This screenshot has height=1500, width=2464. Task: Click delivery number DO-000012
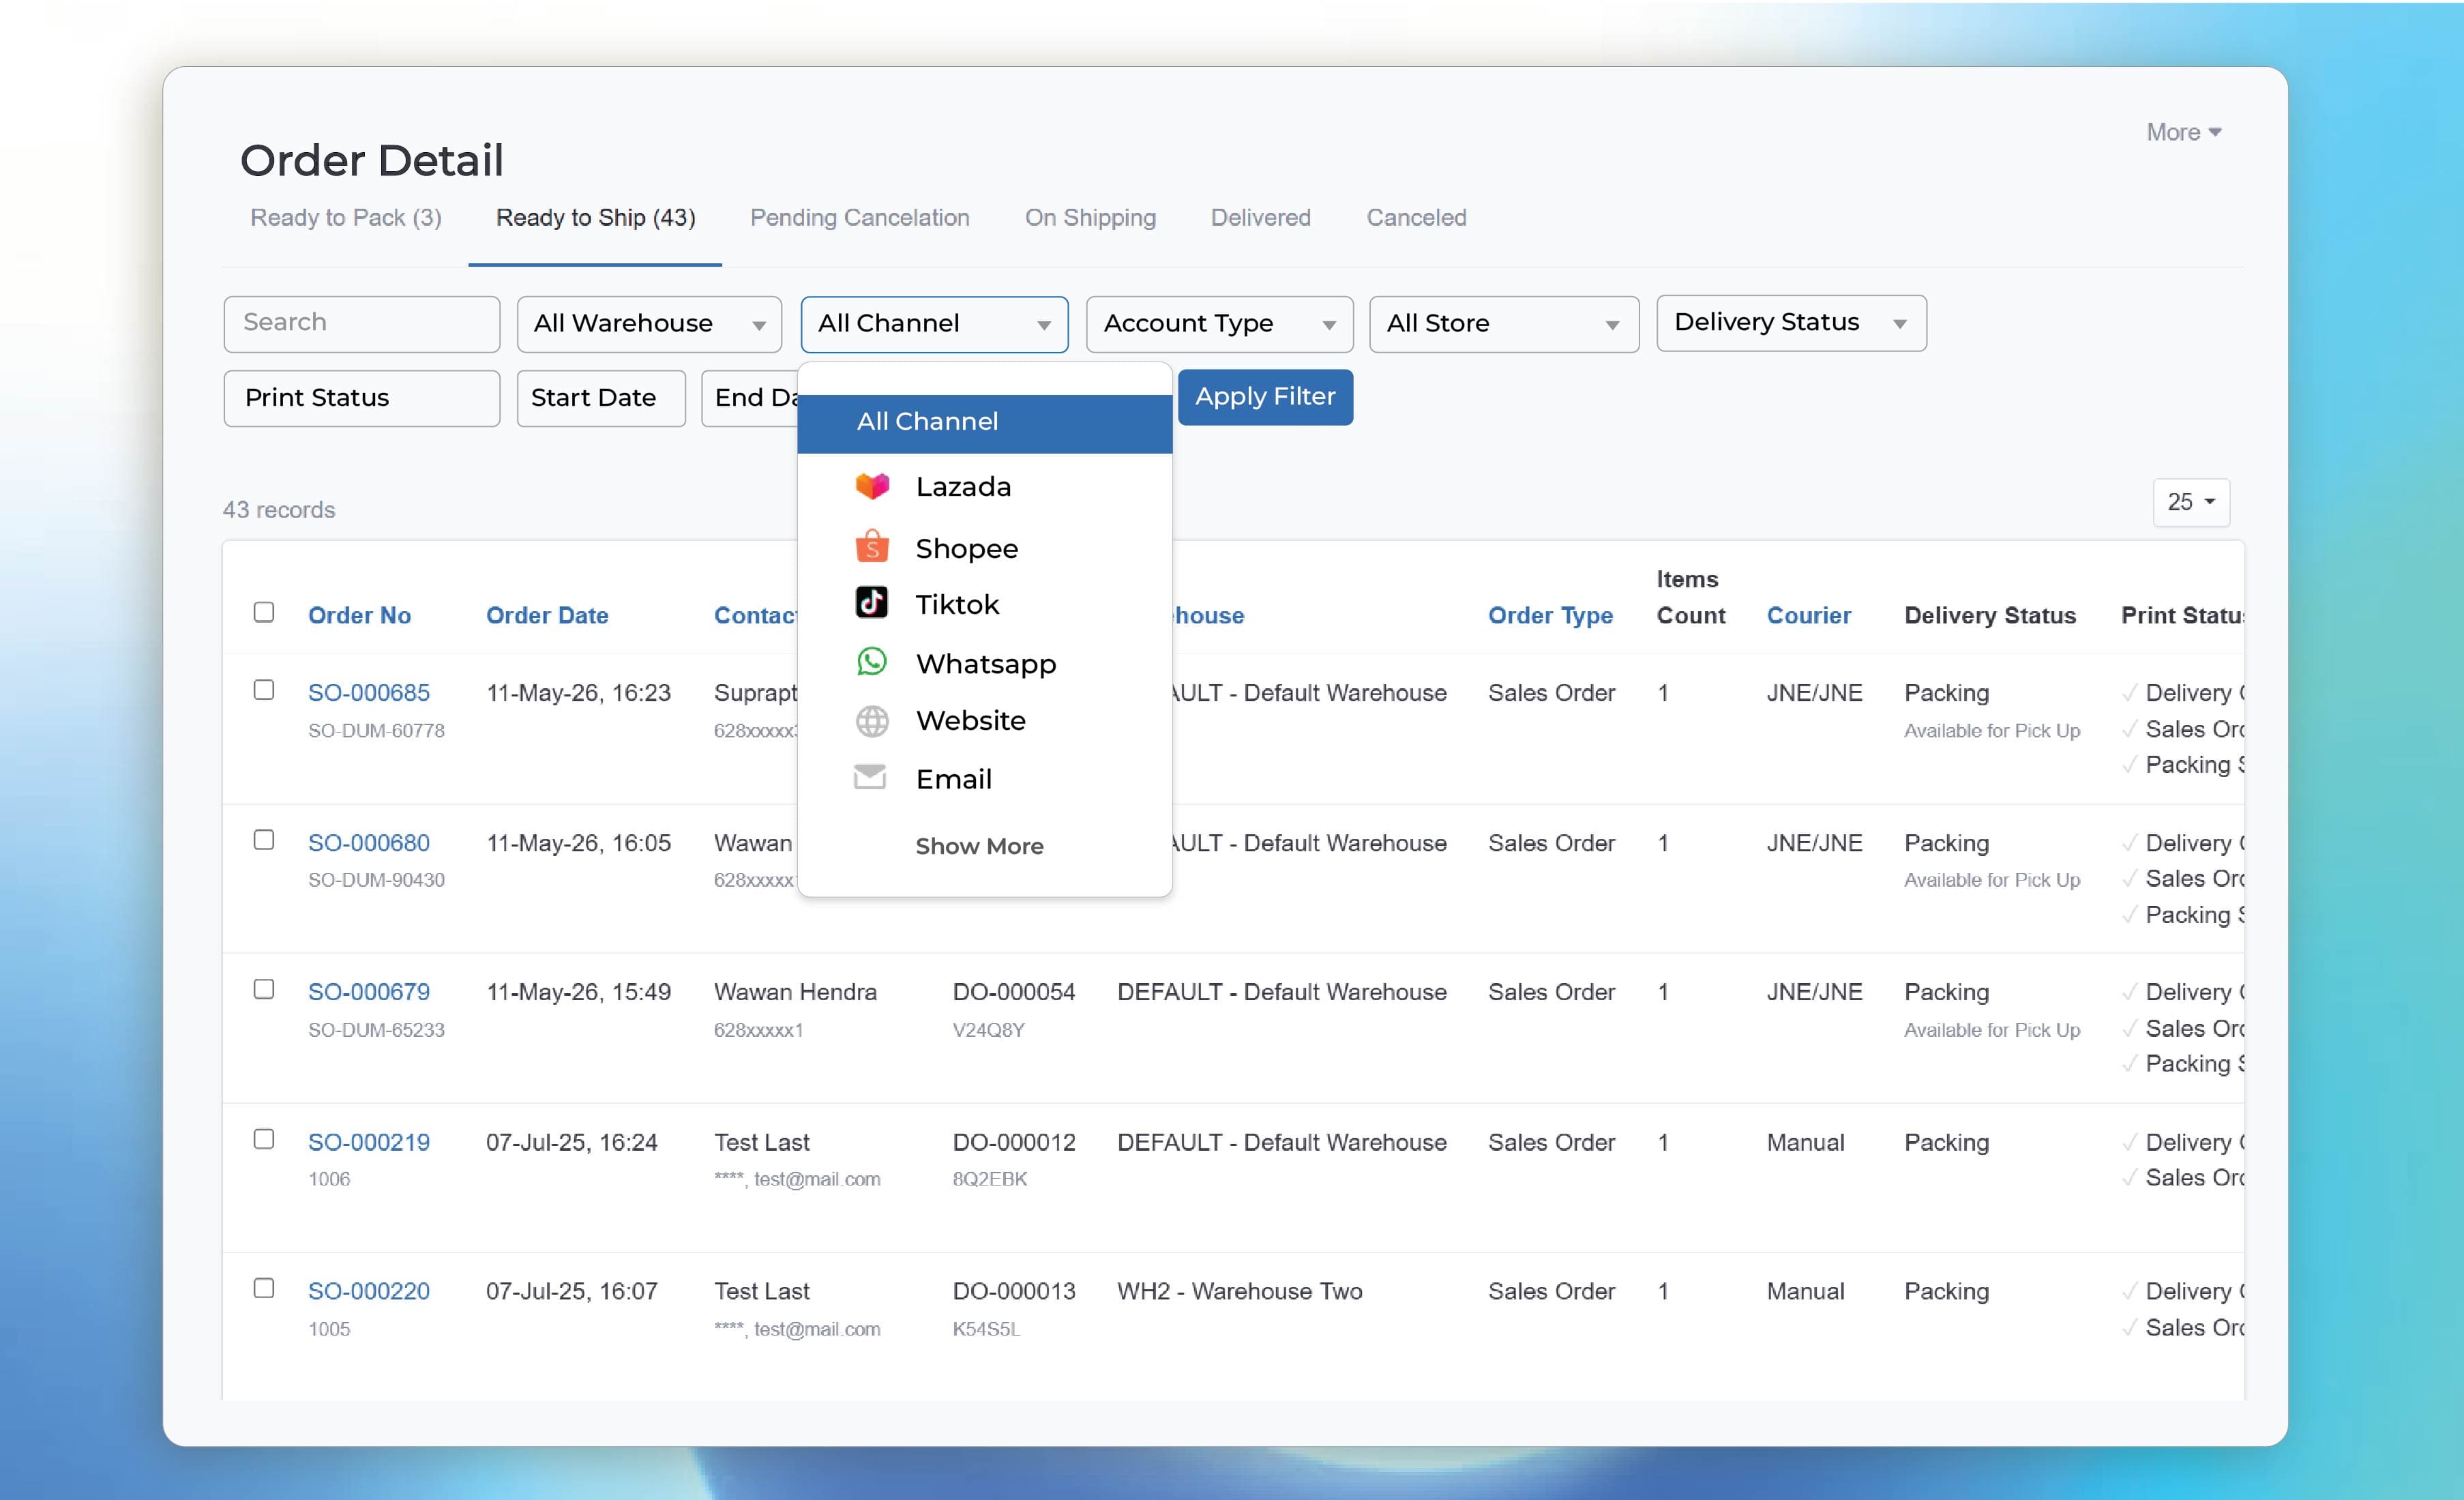(x=1014, y=1141)
